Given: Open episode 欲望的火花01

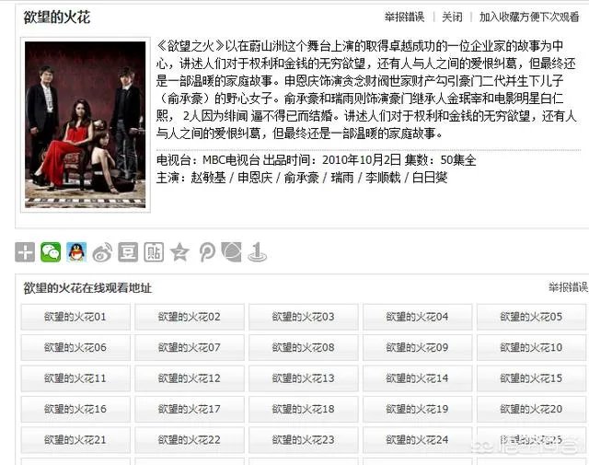Looking at the screenshot, I should click(75, 317).
